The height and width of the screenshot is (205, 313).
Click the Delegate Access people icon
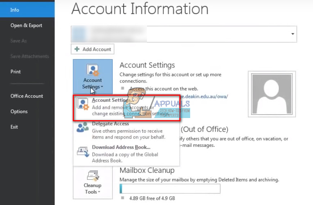(x=82, y=127)
